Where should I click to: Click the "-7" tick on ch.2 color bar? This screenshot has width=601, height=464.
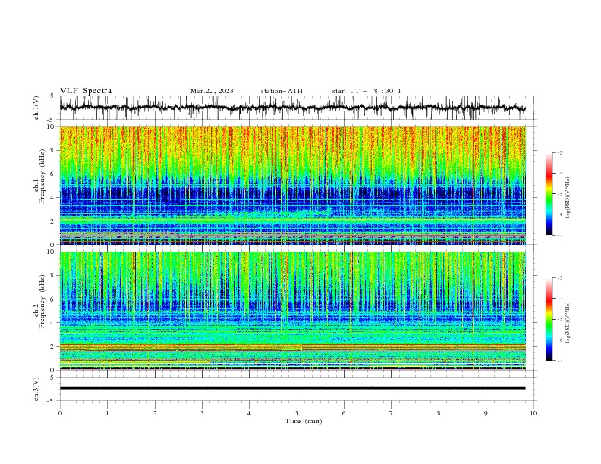click(560, 361)
